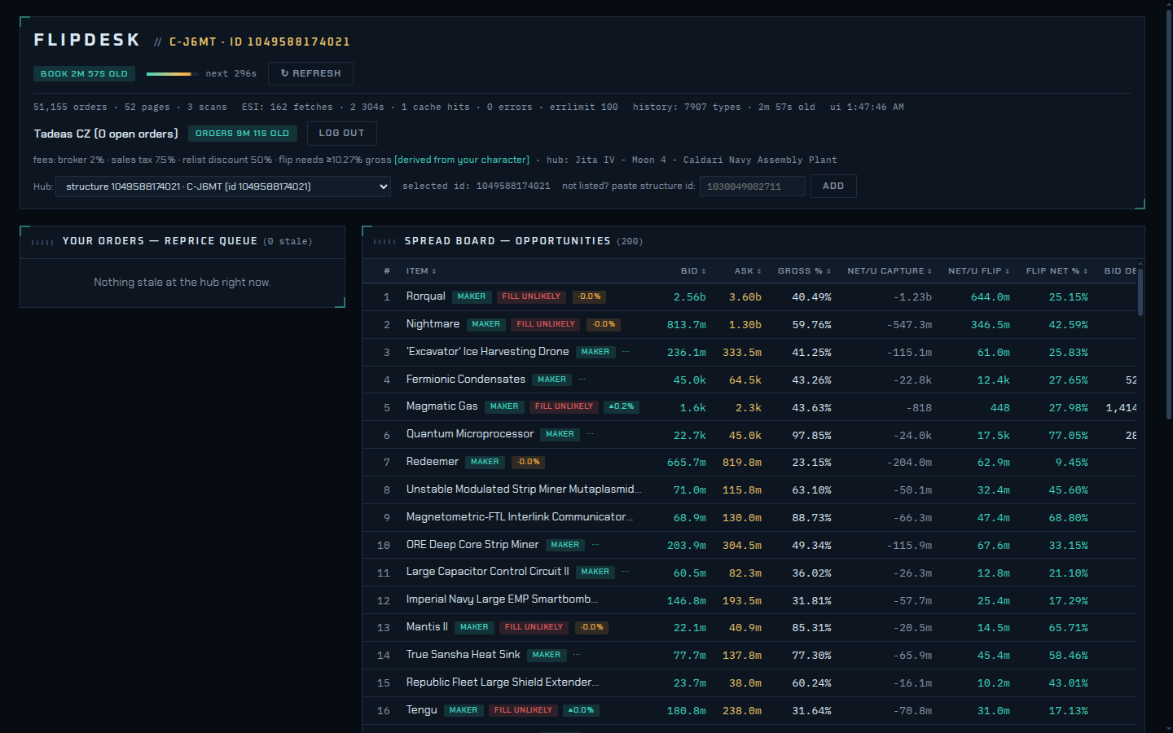
Task: Click the Log Out button
Action: click(x=341, y=133)
